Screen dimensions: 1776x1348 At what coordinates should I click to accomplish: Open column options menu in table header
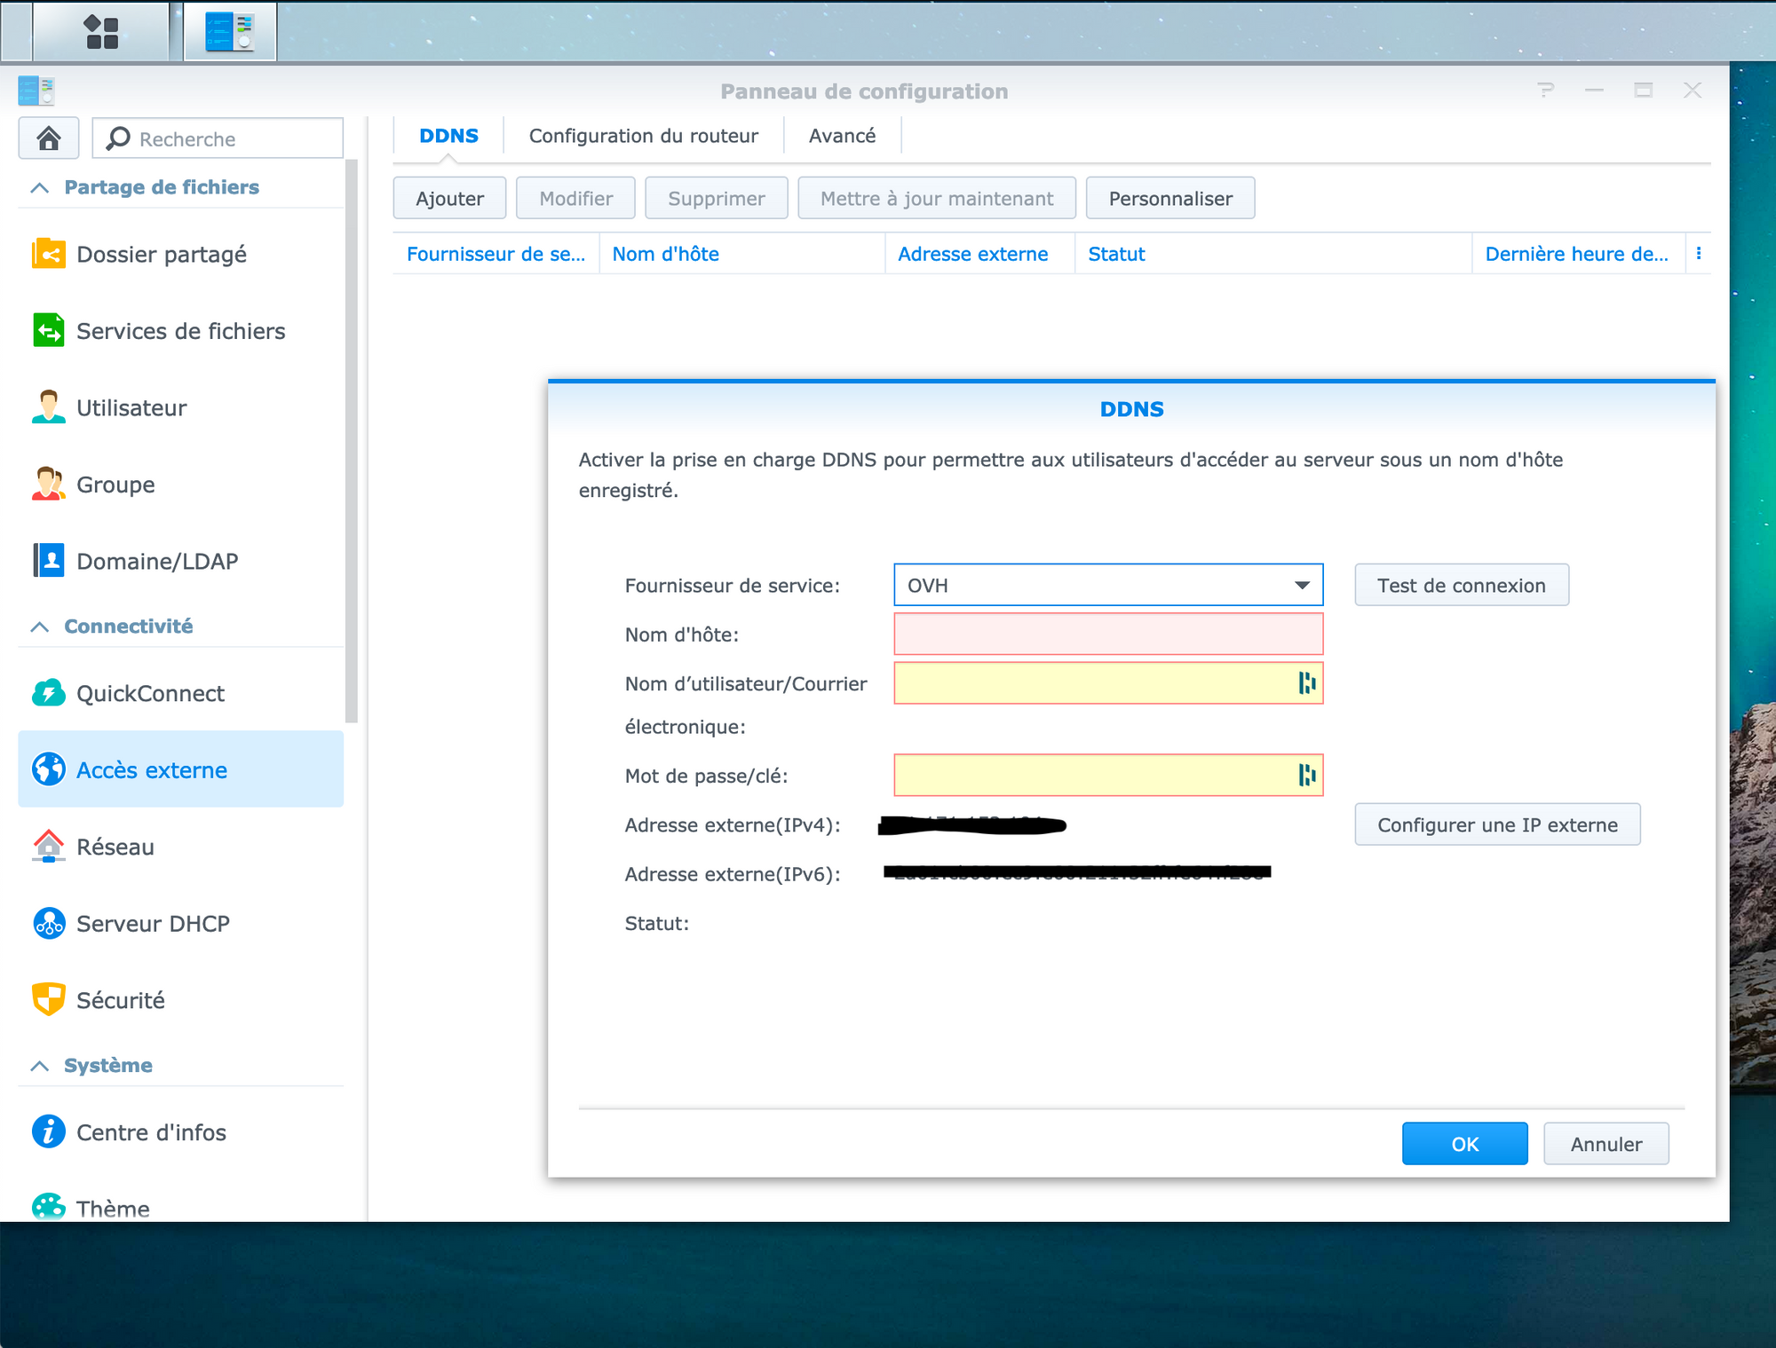pyautogui.click(x=1699, y=253)
